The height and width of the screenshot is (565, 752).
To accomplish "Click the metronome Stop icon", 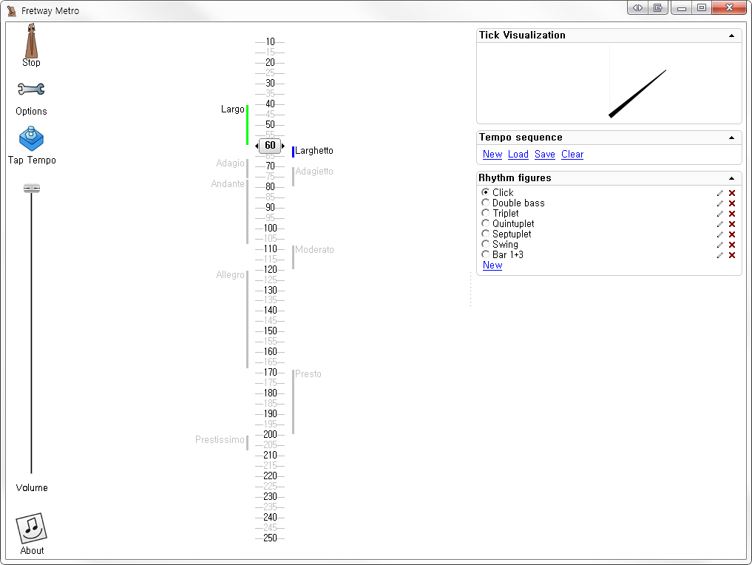I will [x=31, y=41].
